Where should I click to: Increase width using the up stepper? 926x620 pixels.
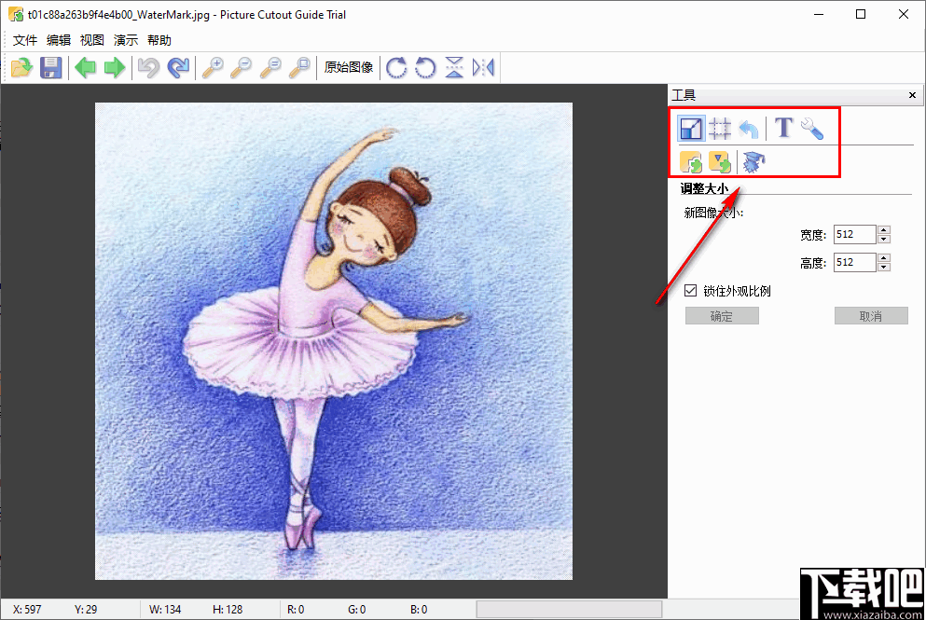coord(883,229)
